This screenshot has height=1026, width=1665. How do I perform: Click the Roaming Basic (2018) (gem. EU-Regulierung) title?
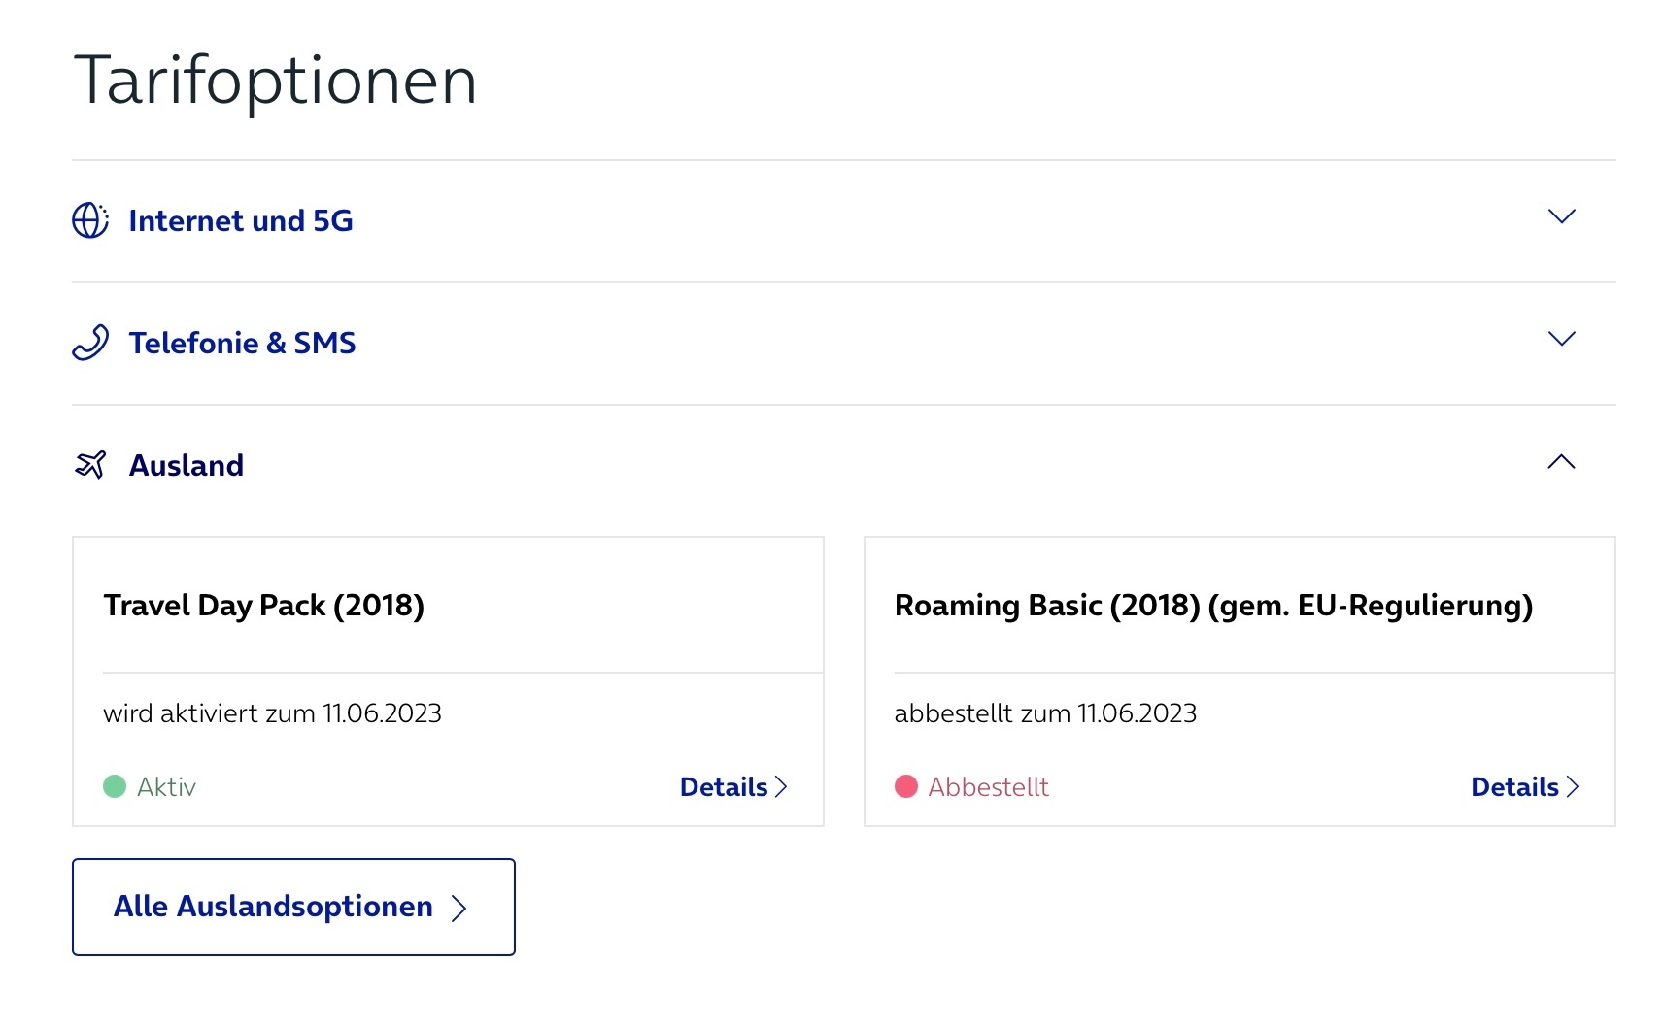[x=1214, y=606]
